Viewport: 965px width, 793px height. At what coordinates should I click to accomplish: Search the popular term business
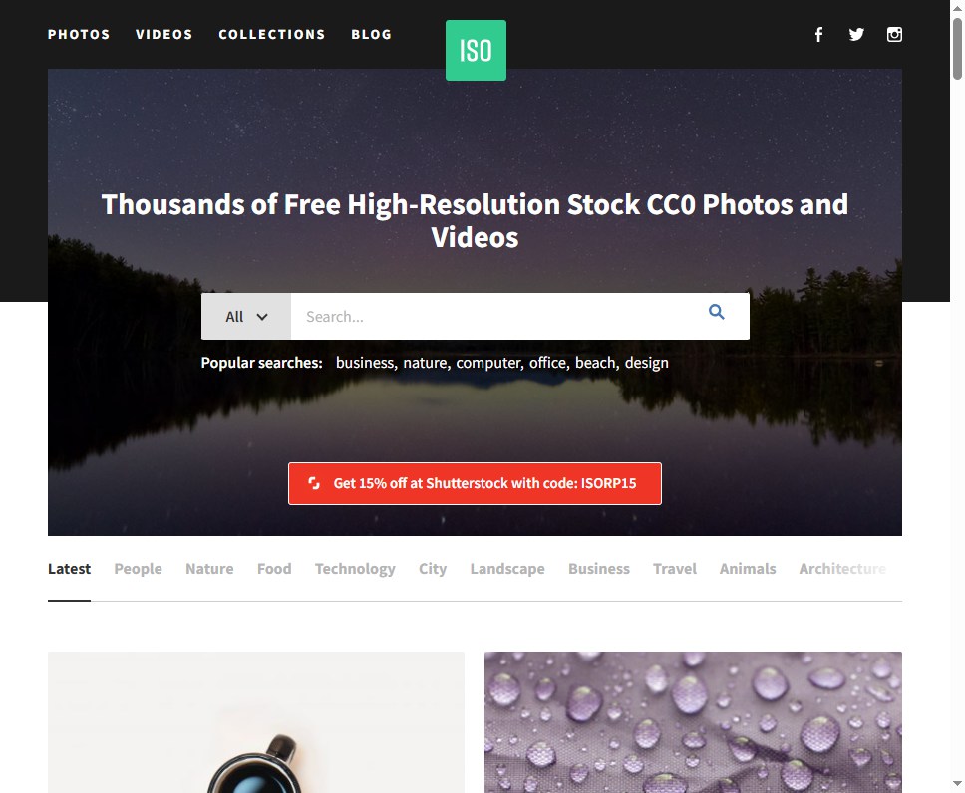[x=366, y=363]
